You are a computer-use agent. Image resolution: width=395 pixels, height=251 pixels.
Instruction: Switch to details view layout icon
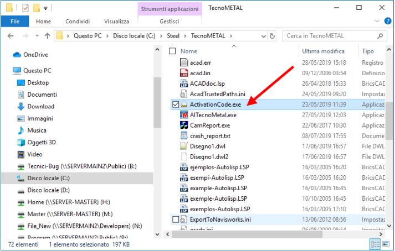pyautogui.click(x=375, y=244)
